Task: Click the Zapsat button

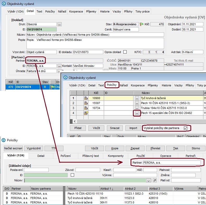Action: 135,148
